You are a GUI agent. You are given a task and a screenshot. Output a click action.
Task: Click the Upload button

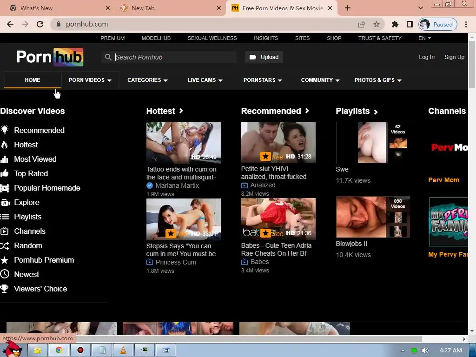tap(264, 57)
